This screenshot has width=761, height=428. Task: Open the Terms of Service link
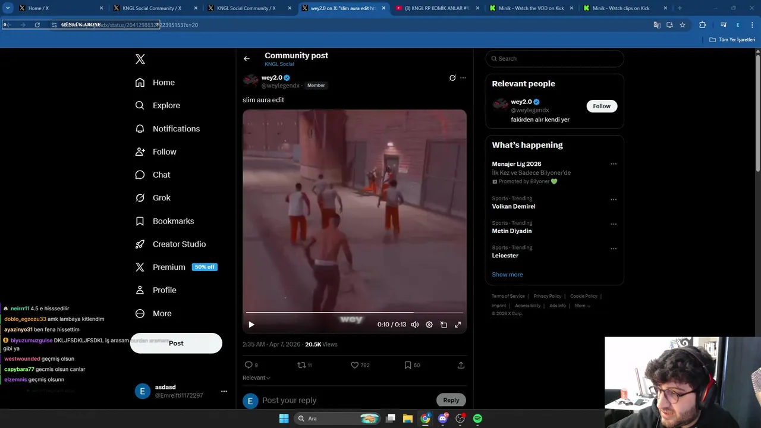coord(508,296)
